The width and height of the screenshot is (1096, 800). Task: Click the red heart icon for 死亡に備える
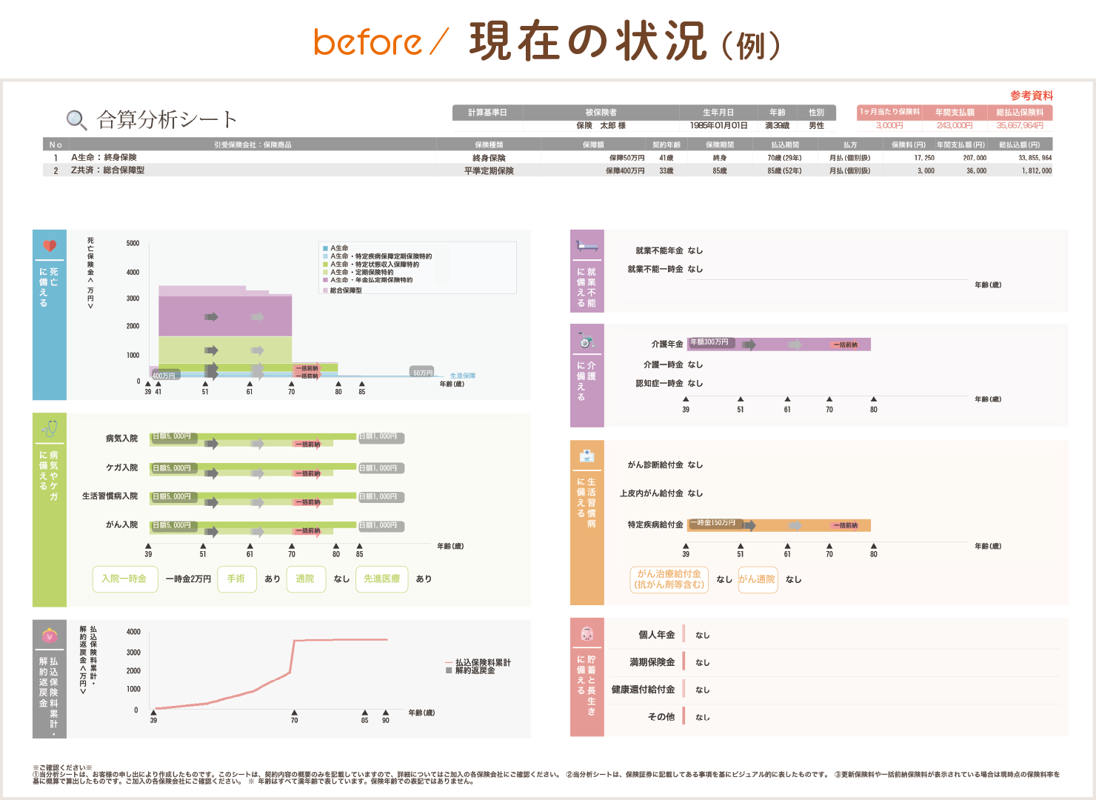50,246
